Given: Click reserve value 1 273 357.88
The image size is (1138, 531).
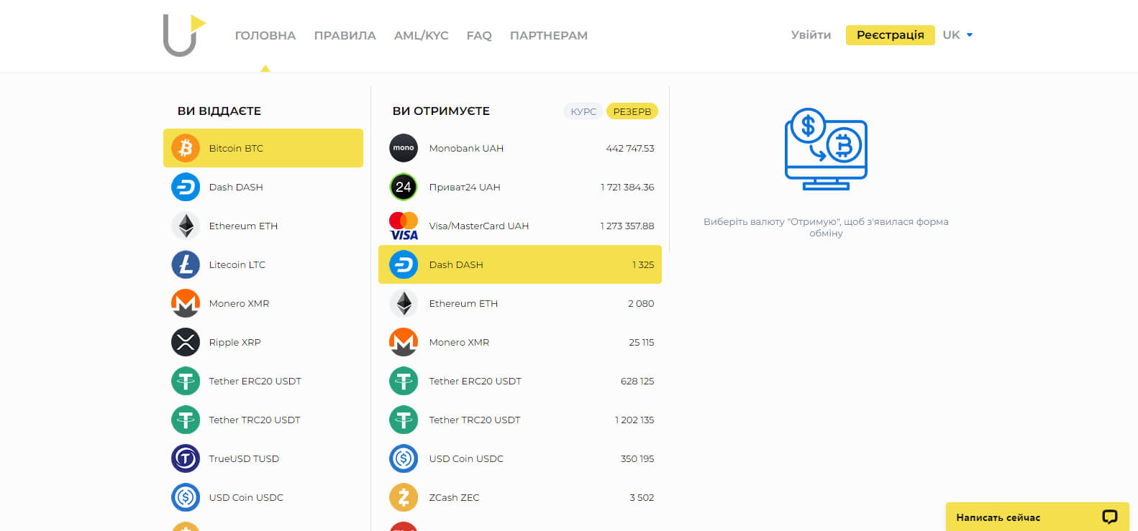Looking at the screenshot, I should [x=627, y=226].
